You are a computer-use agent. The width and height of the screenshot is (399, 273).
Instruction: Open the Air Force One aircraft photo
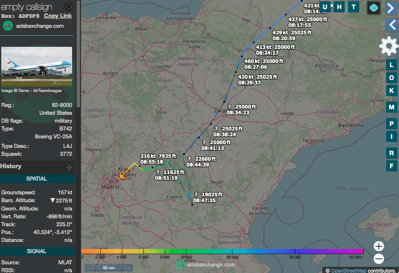[x=36, y=67]
